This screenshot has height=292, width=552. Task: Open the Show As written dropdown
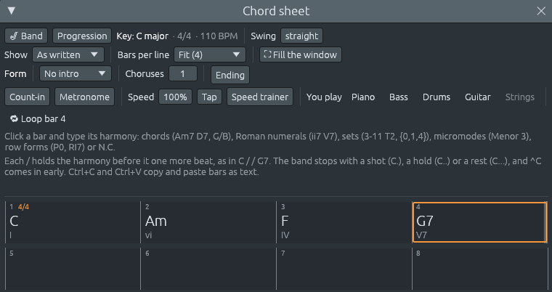(68, 55)
